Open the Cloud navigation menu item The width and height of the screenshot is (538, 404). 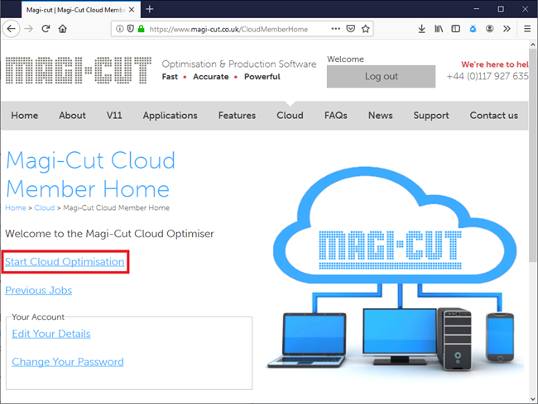(x=290, y=116)
